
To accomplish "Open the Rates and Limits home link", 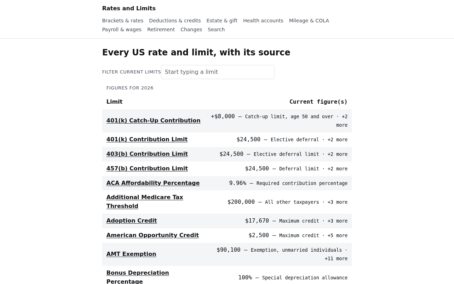I will click(129, 8).
